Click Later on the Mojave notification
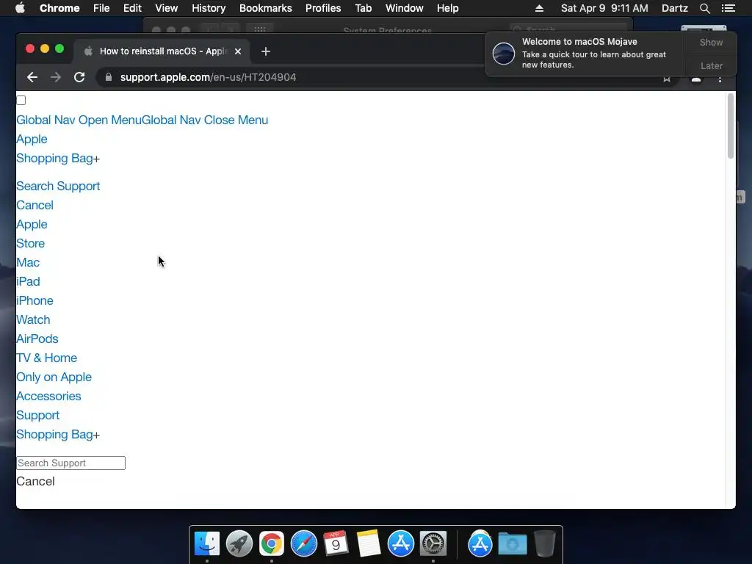The image size is (752, 564). click(711, 65)
